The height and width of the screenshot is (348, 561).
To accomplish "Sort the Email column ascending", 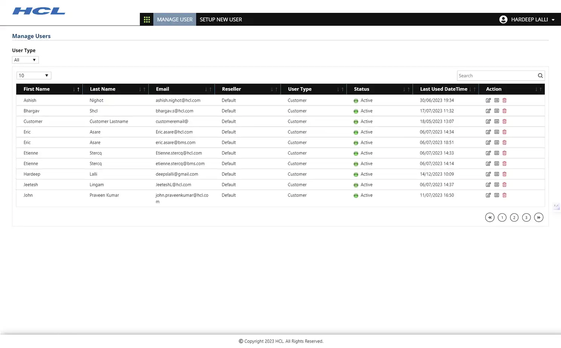I will (x=211, y=89).
